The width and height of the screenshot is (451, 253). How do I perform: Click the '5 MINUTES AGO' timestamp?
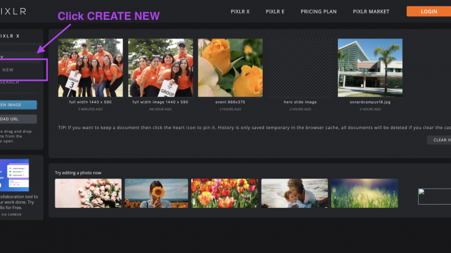click(x=90, y=109)
